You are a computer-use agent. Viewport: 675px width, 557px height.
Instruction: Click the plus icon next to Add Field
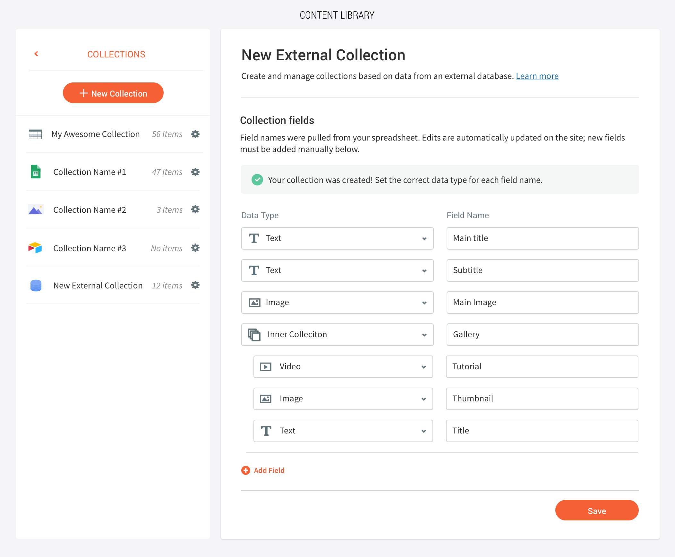click(246, 470)
